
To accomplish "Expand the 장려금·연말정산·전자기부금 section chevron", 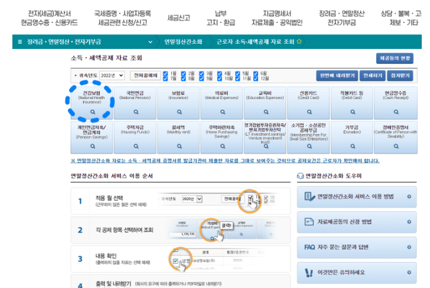I will pos(150,42).
